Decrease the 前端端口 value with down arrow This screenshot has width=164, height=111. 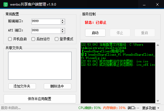63,23
